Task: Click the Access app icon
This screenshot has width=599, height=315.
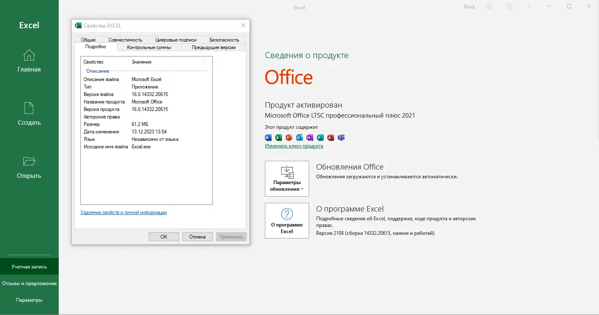Action: [331, 138]
